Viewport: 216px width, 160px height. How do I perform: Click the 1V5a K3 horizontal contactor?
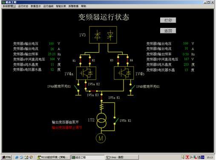click(x=93, y=91)
